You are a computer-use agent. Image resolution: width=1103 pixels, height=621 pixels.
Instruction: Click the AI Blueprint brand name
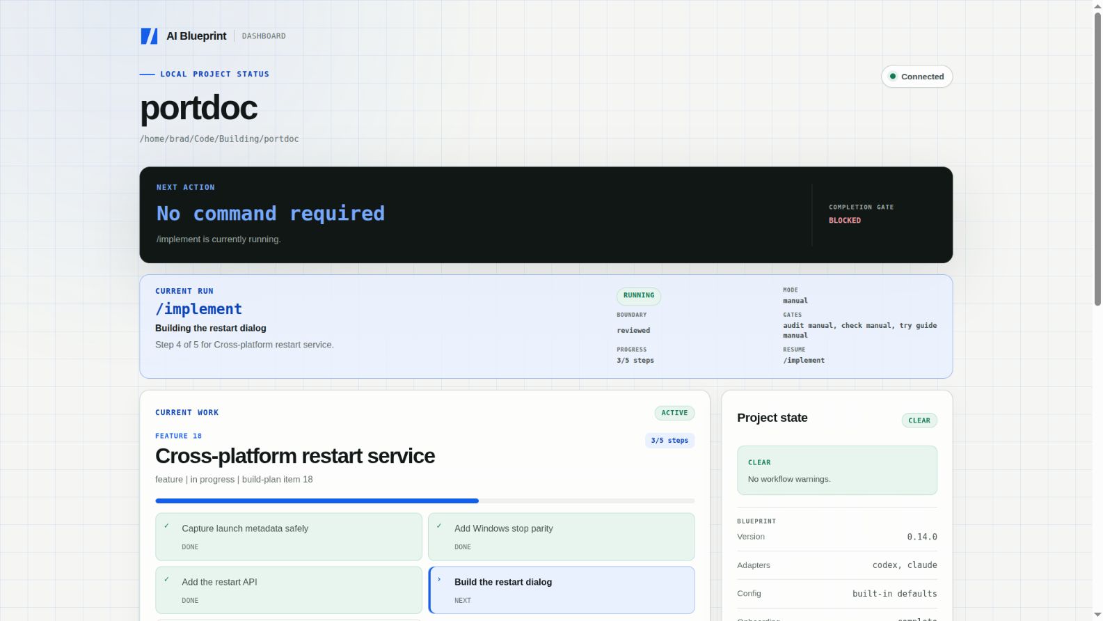(196, 36)
